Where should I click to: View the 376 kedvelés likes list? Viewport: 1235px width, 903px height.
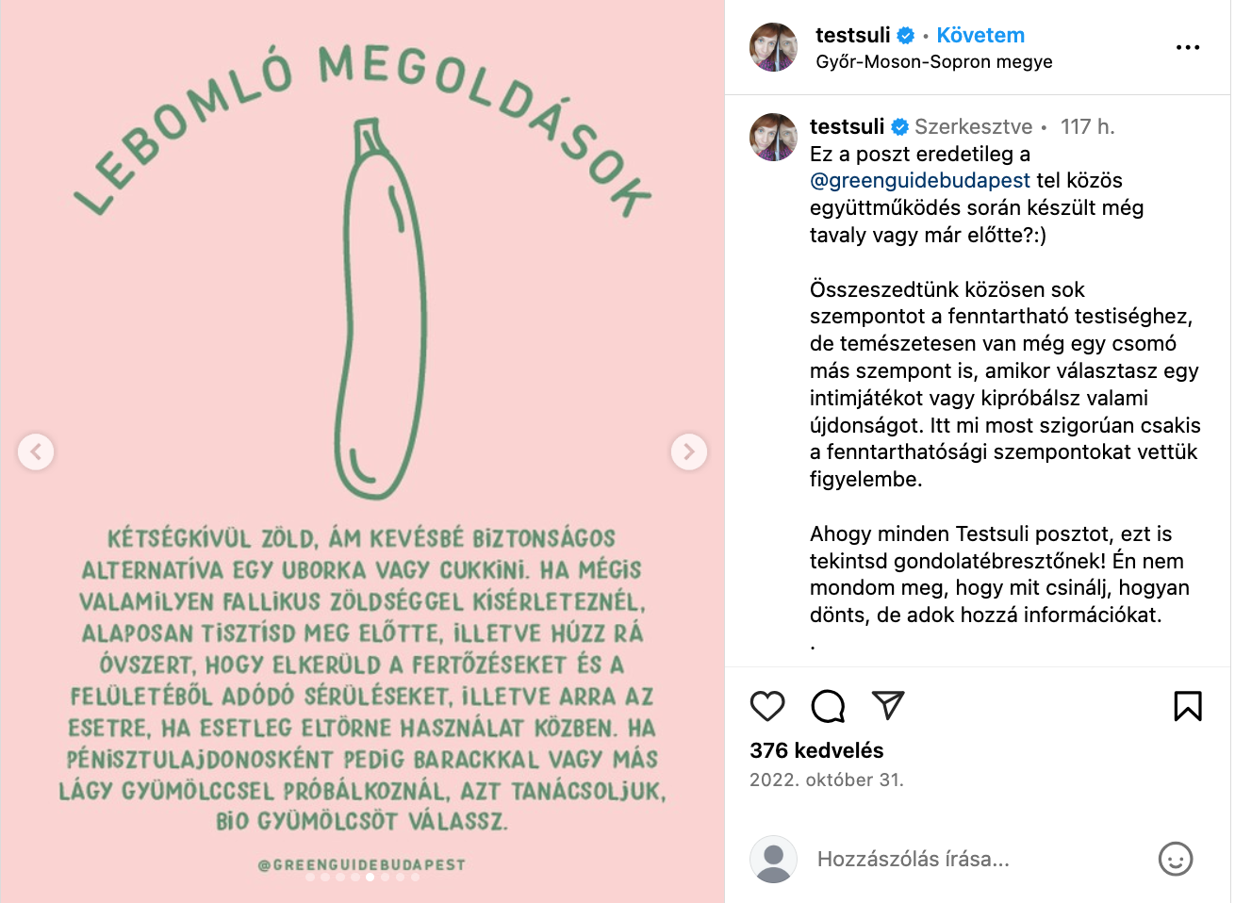tap(816, 750)
